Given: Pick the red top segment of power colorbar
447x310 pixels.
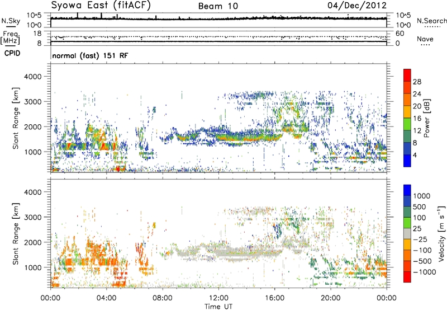Looking at the screenshot, I should [407, 76].
